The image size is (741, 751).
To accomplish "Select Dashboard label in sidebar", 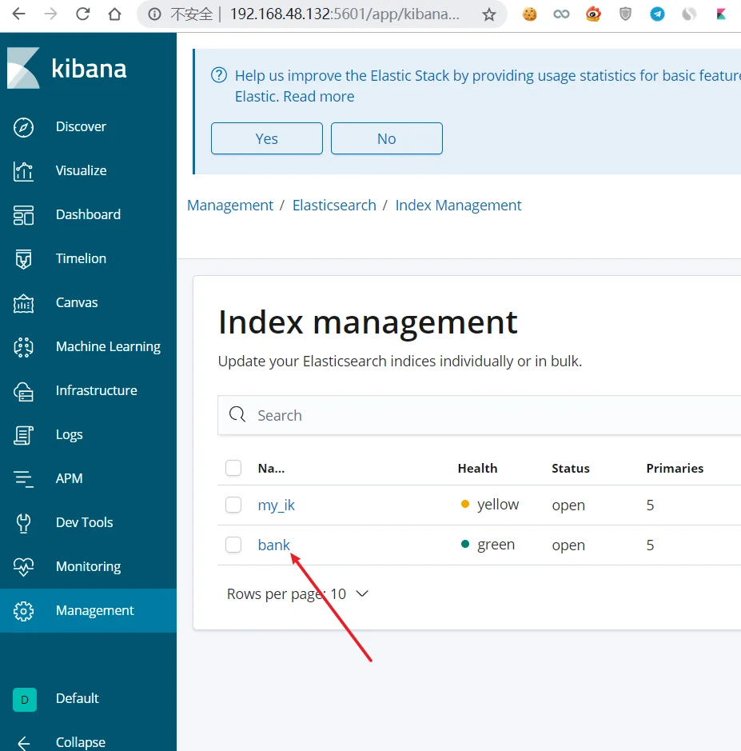I will click(x=88, y=214).
